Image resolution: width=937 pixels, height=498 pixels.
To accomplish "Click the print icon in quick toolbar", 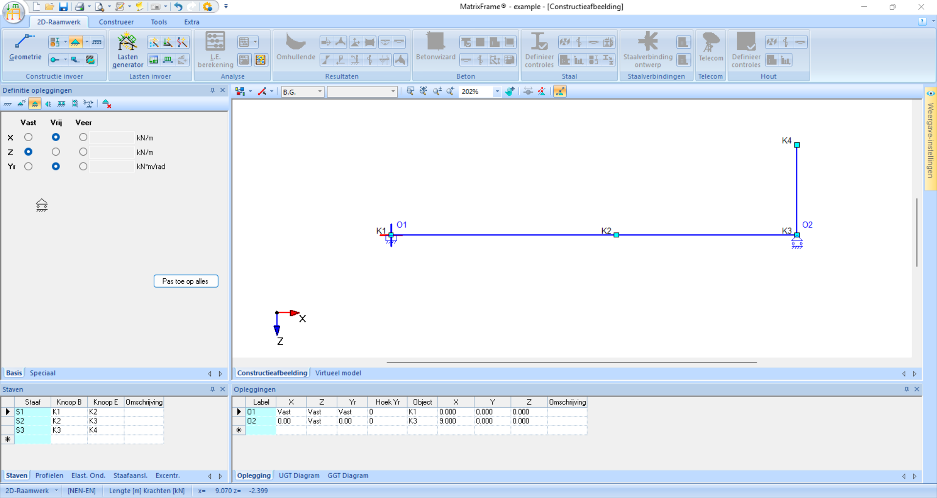I will 80,7.
